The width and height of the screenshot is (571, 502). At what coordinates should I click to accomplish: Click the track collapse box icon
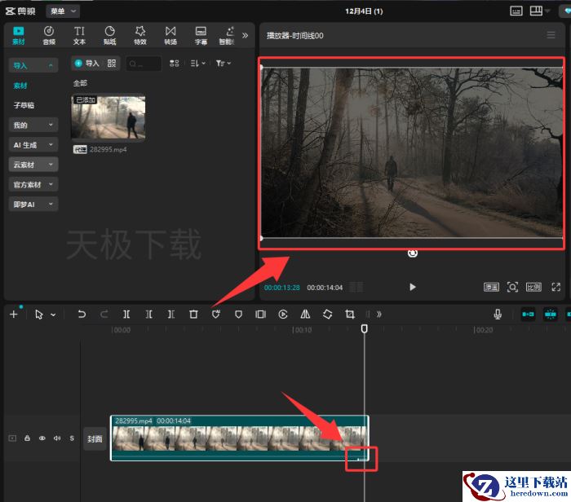(x=12, y=438)
